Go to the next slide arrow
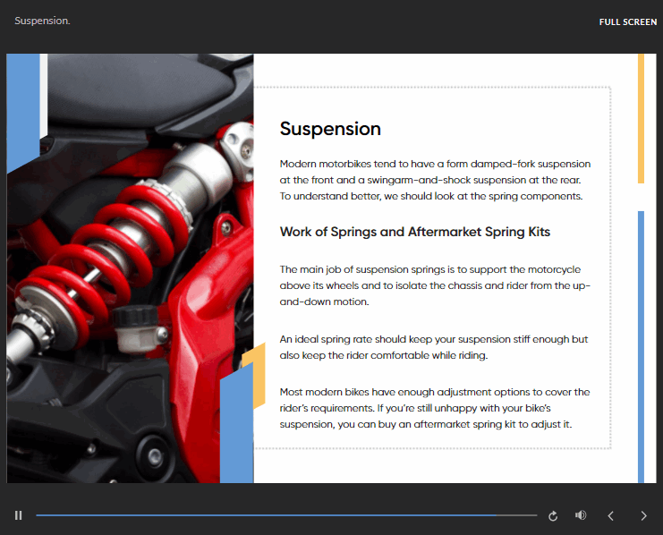This screenshot has width=663, height=535. pos(643,515)
